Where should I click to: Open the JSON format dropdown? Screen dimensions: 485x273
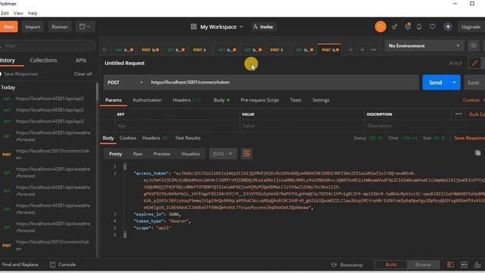click(223, 154)
